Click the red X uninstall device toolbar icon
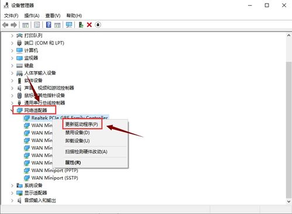292x214 pixels. pyautogui.click(x=90, y=25)
